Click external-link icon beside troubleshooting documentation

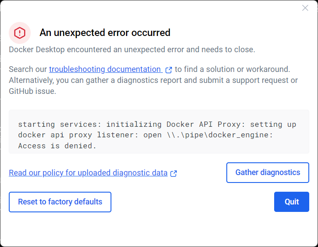click(168, 70)
